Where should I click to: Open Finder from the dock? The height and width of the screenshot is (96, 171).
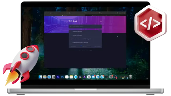point(40,77)
